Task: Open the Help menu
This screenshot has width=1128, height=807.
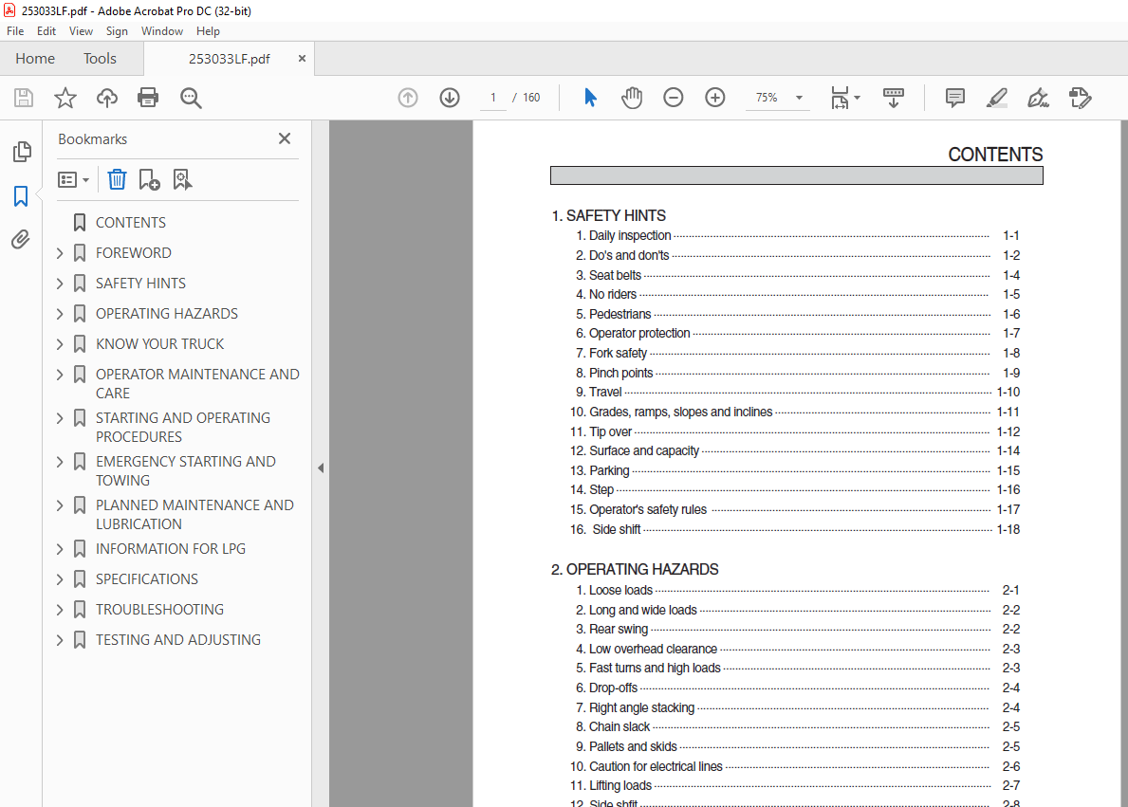Action: click(x=208, y=31)
